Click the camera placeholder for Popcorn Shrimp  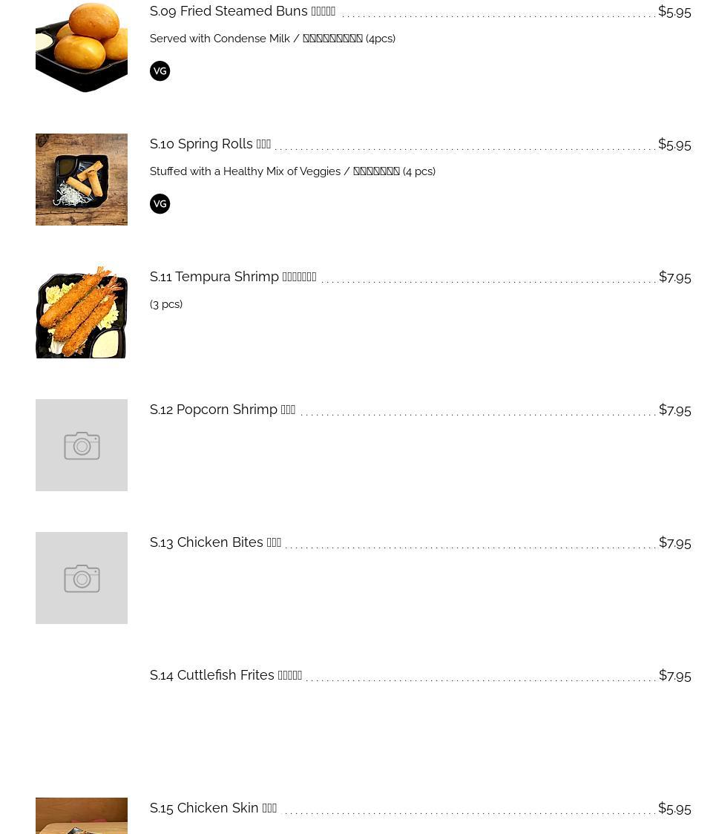point(82,445)
